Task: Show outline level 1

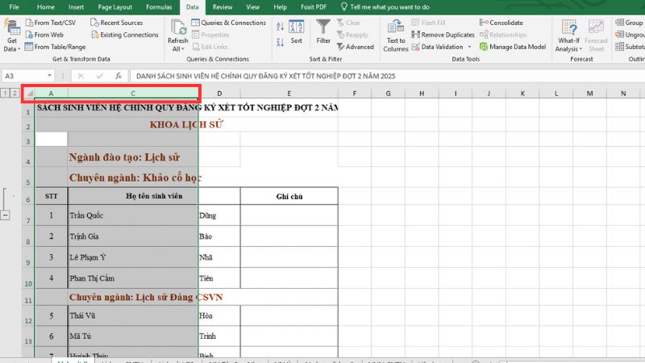Action: [5, 94]
